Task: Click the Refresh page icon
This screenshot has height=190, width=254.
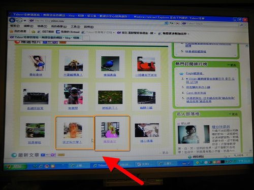Action: click(x=171, y=23)
